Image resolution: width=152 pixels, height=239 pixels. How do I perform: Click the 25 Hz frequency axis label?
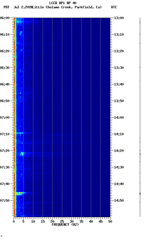[62, 222]
